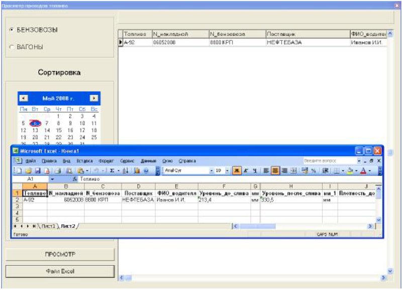Expand the Name Box dropdown arrow
Image resolution: width=402 pixels, height=290 pixels.
click(52, 179)
